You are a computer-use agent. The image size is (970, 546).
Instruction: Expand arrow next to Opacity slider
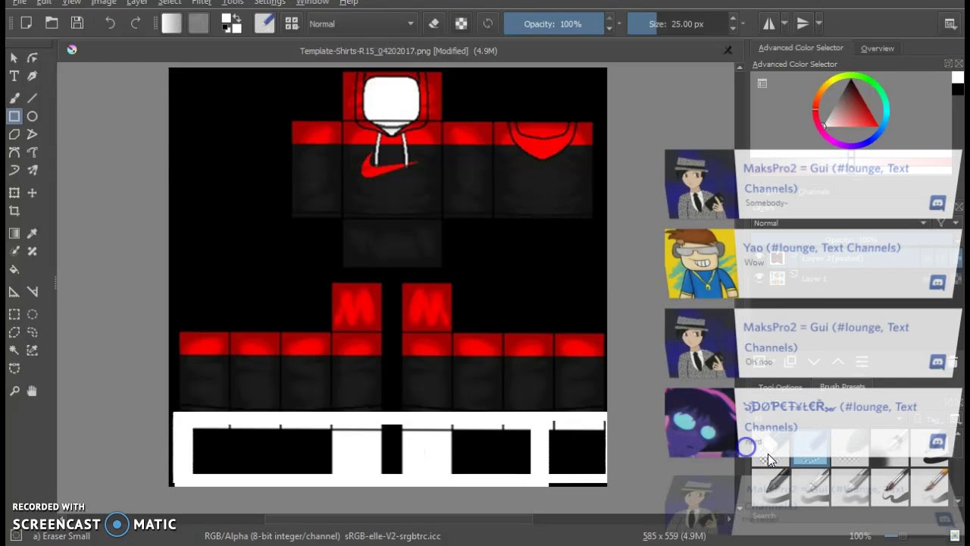point(619,24)
